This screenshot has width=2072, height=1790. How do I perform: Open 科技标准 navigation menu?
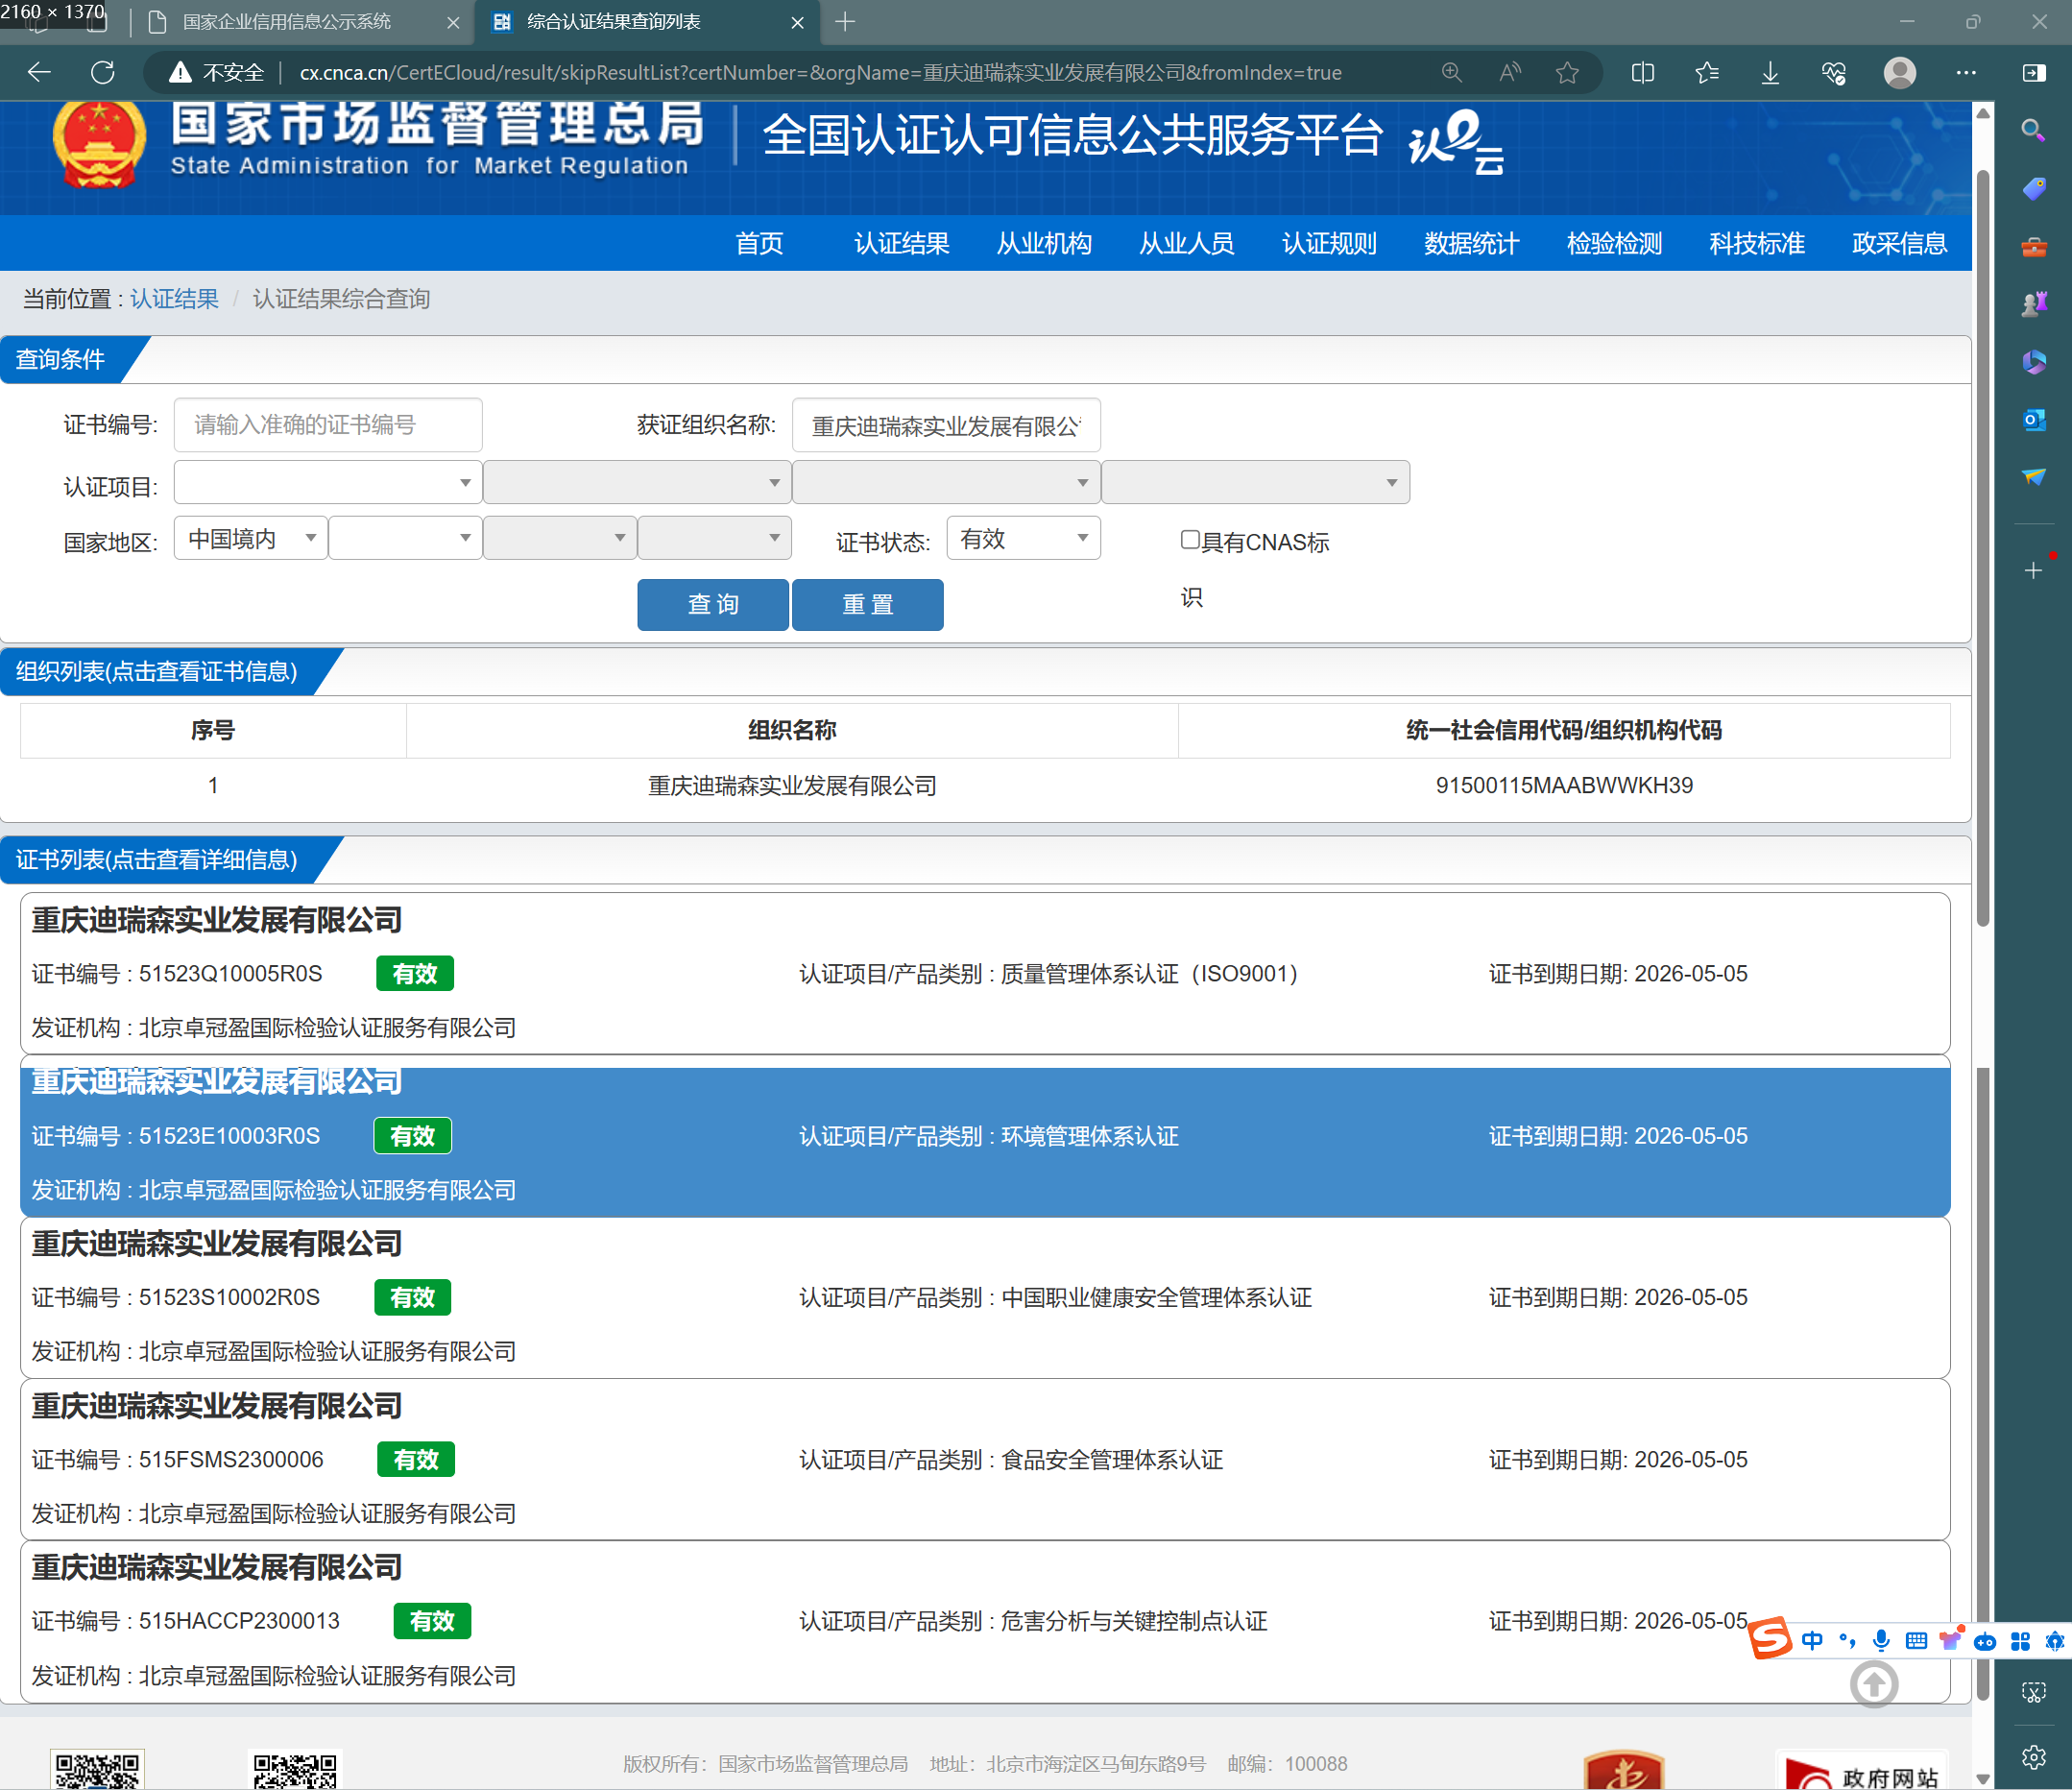[1756, 243]
